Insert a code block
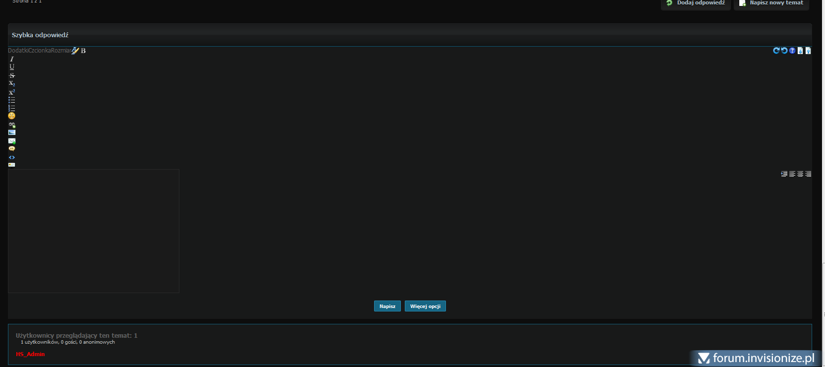 tap(12, 157)
